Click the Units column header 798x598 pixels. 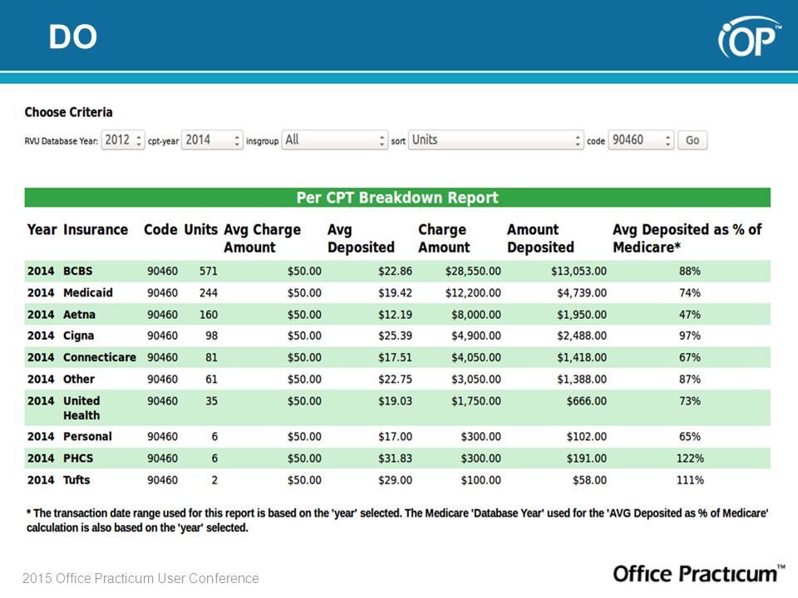(200, 230)
